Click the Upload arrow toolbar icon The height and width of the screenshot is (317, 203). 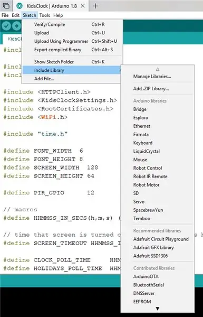point(16,26)
